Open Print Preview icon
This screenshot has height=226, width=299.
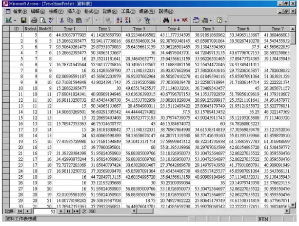pyautogui.click(x=43, y=20)
